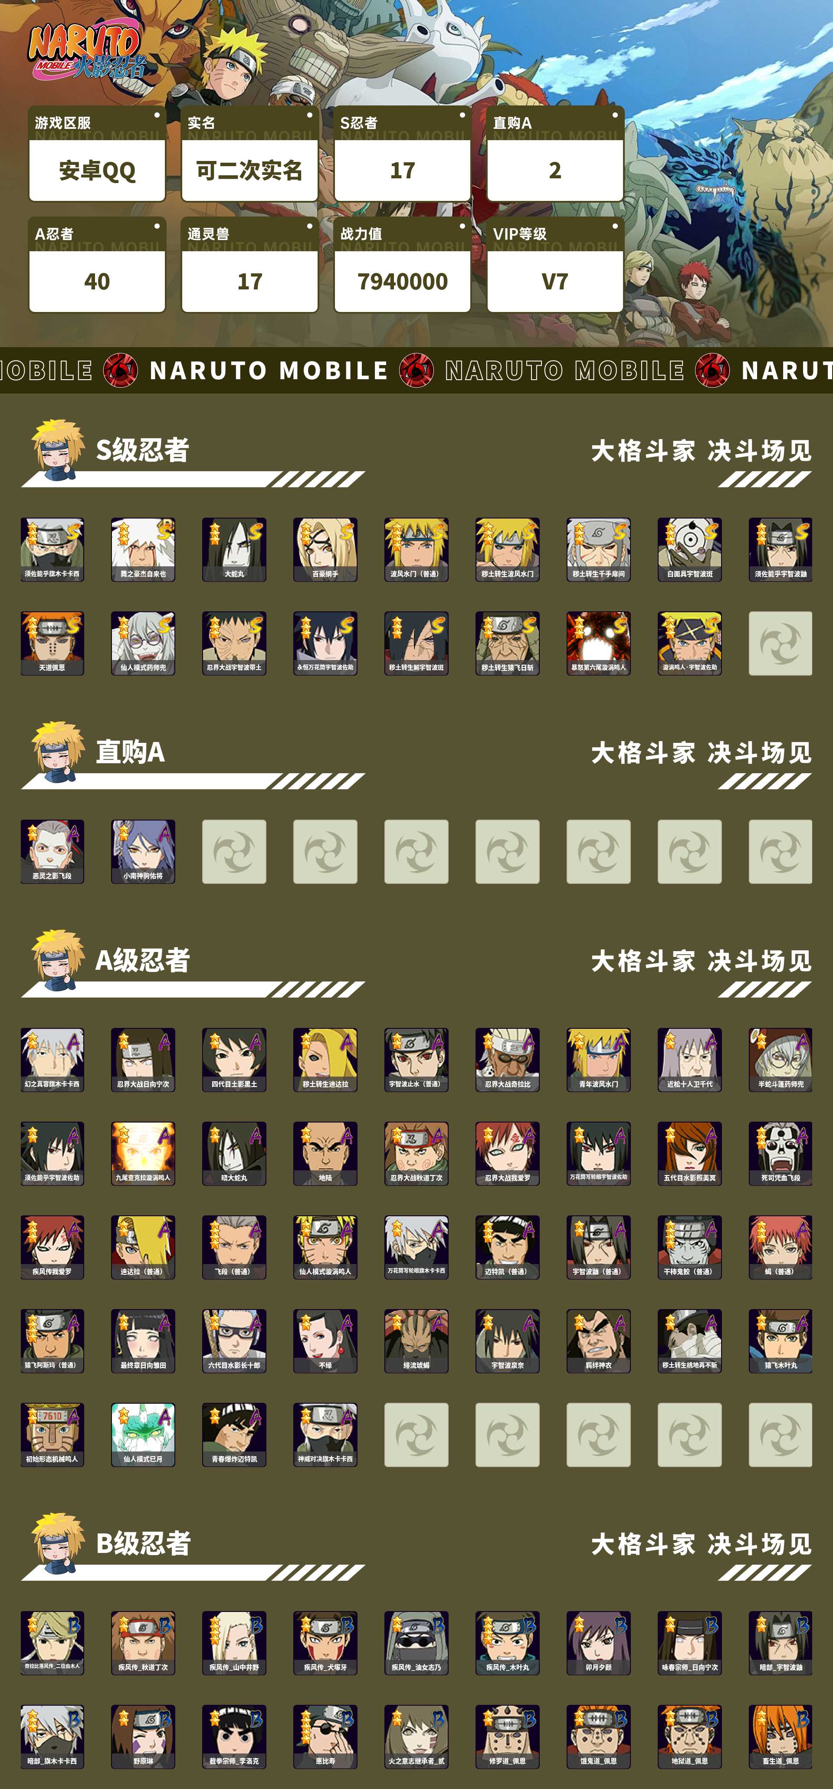Click the 实名 可二次实名 card
Image resolution: width=833 pixels, height=1789 pixels.
tap(250, 154)
